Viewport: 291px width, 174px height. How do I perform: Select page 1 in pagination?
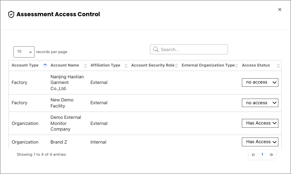(x=262, y=155)
